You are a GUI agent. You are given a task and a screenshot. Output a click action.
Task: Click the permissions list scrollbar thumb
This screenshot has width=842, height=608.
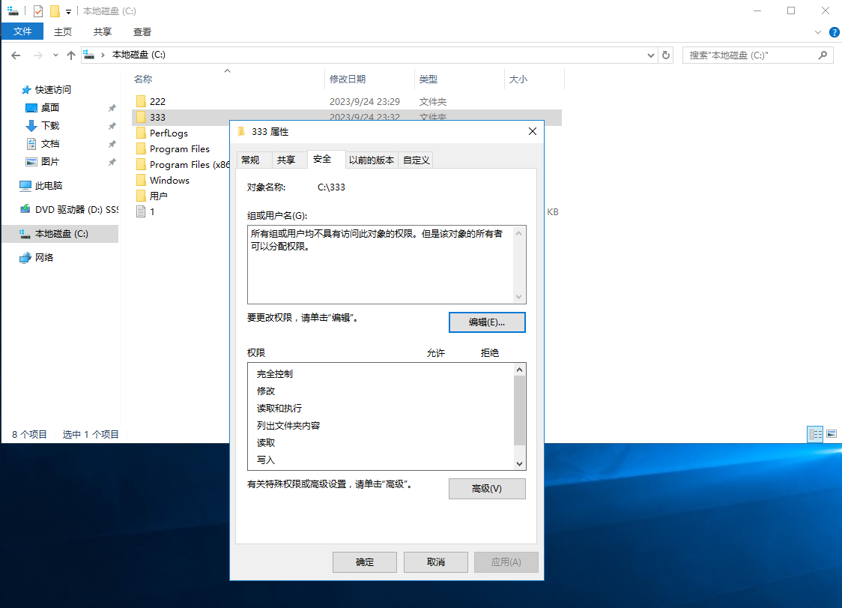(518, 411)
